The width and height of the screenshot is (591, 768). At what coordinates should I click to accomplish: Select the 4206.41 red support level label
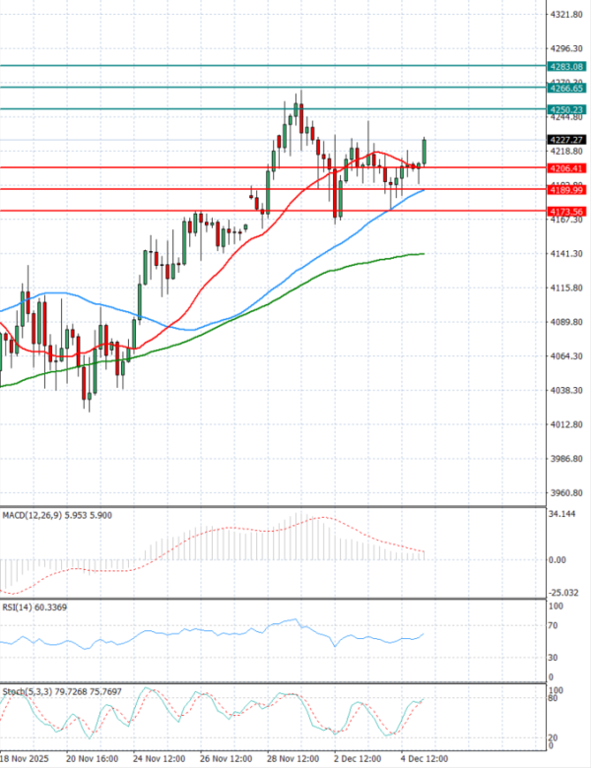pyautogui.click(x=565, y=168)
